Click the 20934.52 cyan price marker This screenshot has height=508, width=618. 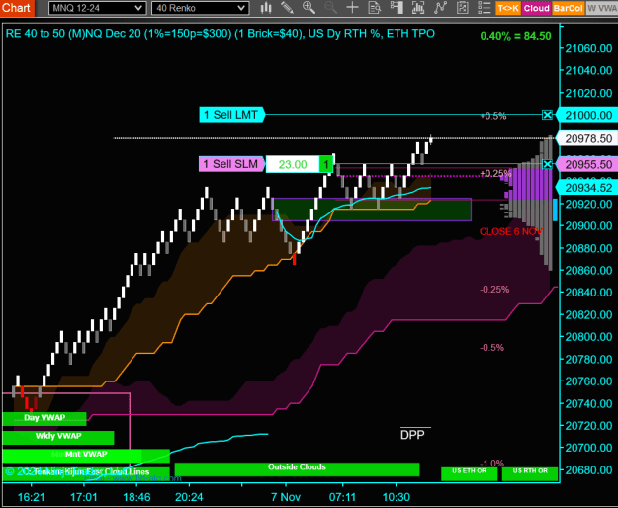[587, 188]
